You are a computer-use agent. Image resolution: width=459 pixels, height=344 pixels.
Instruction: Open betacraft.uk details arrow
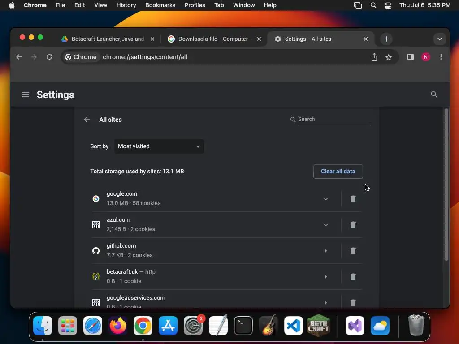pos(325,277)
